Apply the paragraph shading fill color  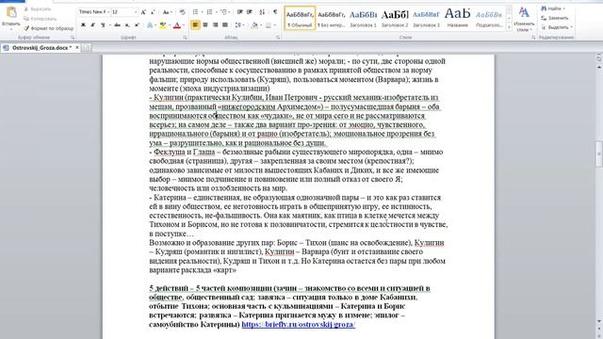tap(254, 25)
